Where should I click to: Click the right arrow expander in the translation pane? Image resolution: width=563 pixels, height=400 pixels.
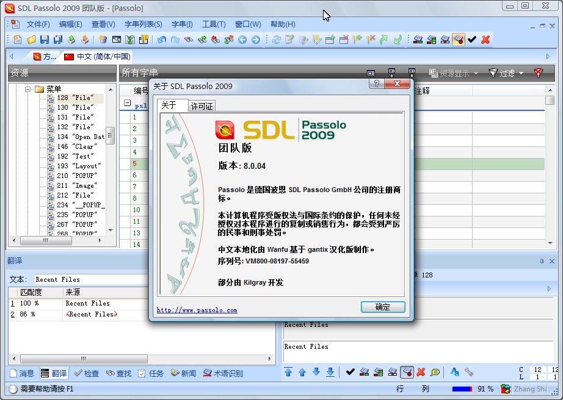[x=549, y=288]
